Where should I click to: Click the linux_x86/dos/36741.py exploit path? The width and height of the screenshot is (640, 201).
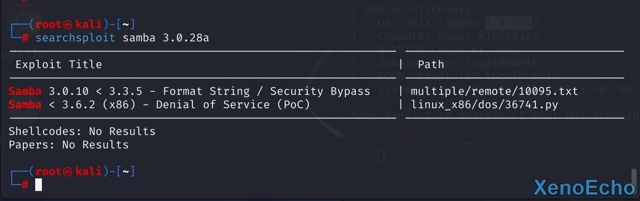[485, 104]
